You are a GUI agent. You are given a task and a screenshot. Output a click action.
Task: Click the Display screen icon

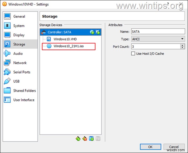(x=7, y=35)
